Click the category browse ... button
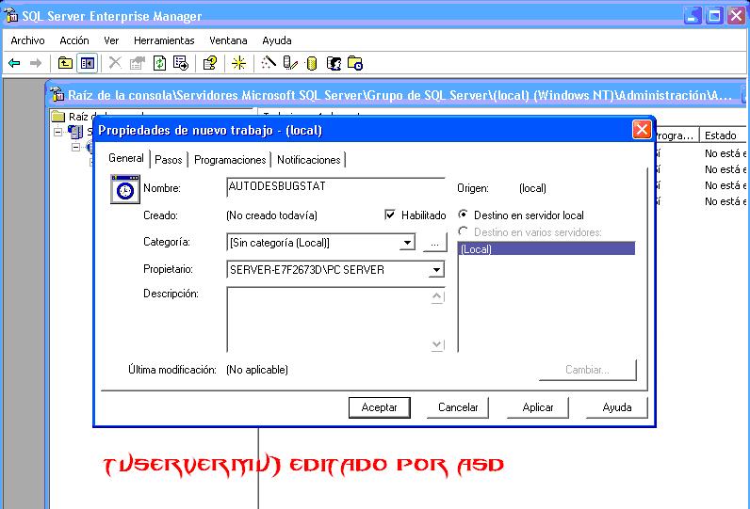 click(x=434, y=243)
